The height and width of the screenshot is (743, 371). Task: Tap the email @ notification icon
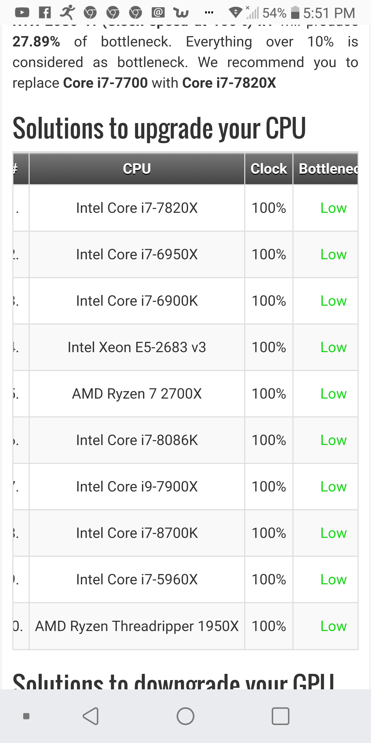(x=158, y=12)
